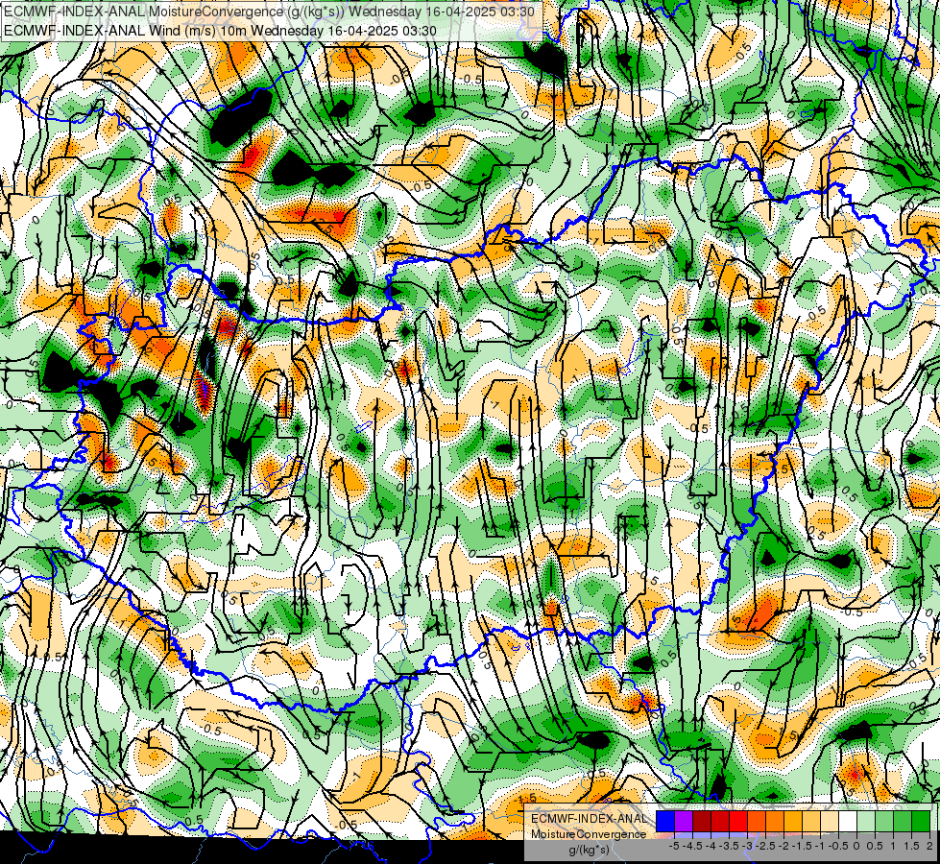The width and height of the screenshot is (940, 864).
Task: Click the -3 legend tick value
Action: 748,846
